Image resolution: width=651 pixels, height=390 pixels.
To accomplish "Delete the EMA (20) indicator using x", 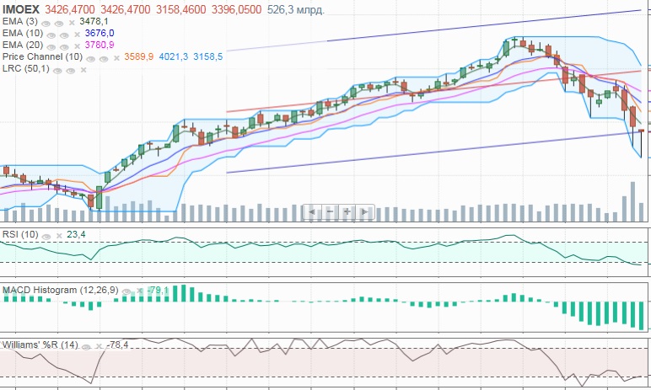I will click(78, 46).
